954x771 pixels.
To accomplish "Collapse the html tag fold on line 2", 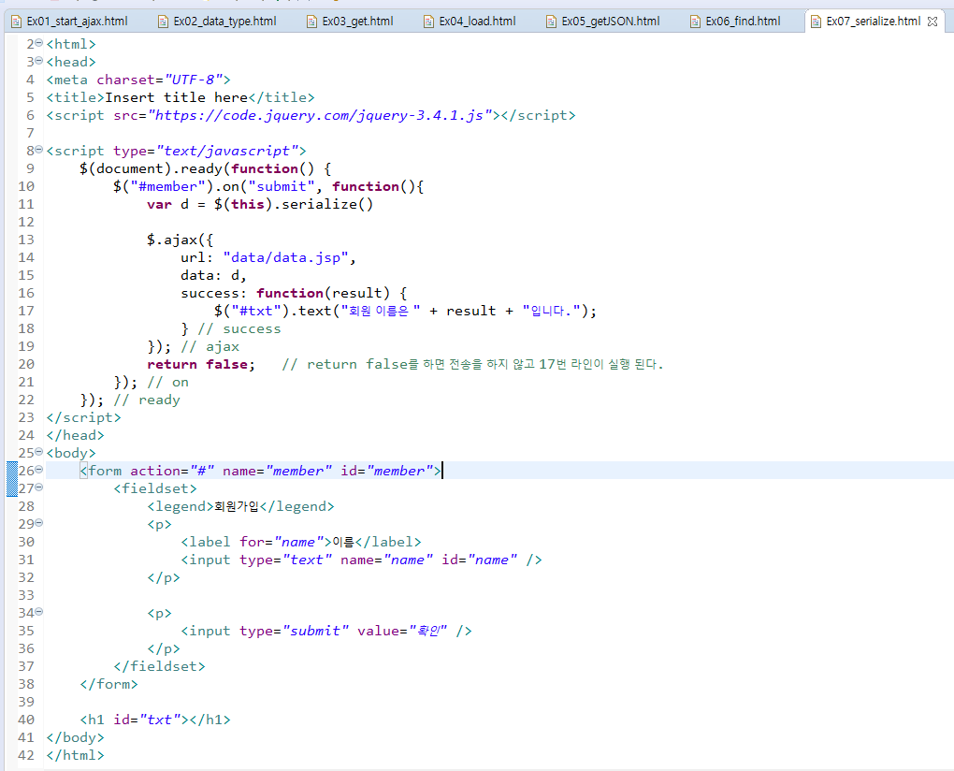I will pyautogui.click(x=39, y=43).
